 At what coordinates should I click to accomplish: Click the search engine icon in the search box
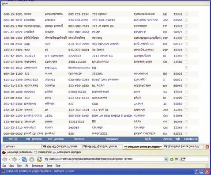pos(183,159)
